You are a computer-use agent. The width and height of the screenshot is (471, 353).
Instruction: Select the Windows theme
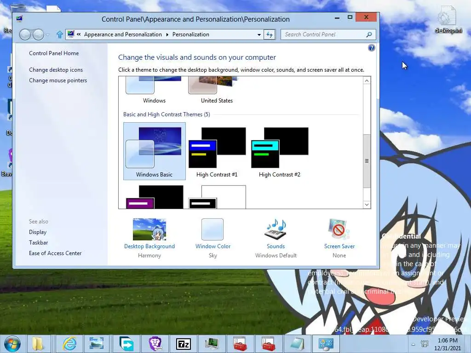tap(154, 91)
